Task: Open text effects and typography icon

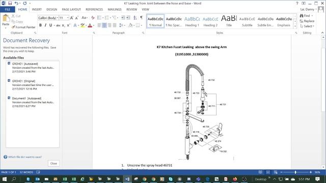Action: click(75, 25)
